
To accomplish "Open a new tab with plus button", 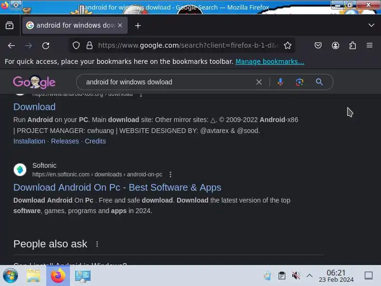I will tap(138, 26).
